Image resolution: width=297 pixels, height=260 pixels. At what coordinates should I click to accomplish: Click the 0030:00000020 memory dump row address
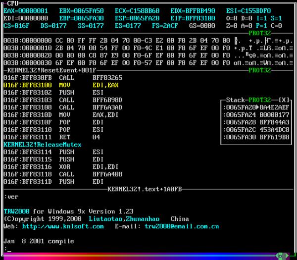[x=28, y=55]
